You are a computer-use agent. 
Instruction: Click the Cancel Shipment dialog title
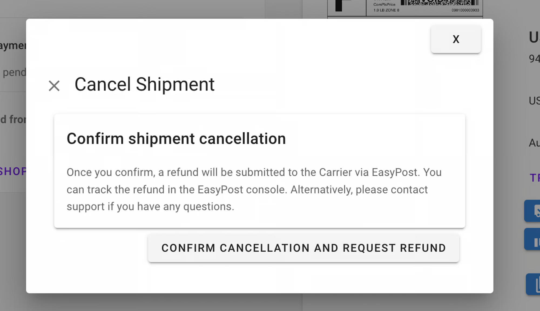144,84
